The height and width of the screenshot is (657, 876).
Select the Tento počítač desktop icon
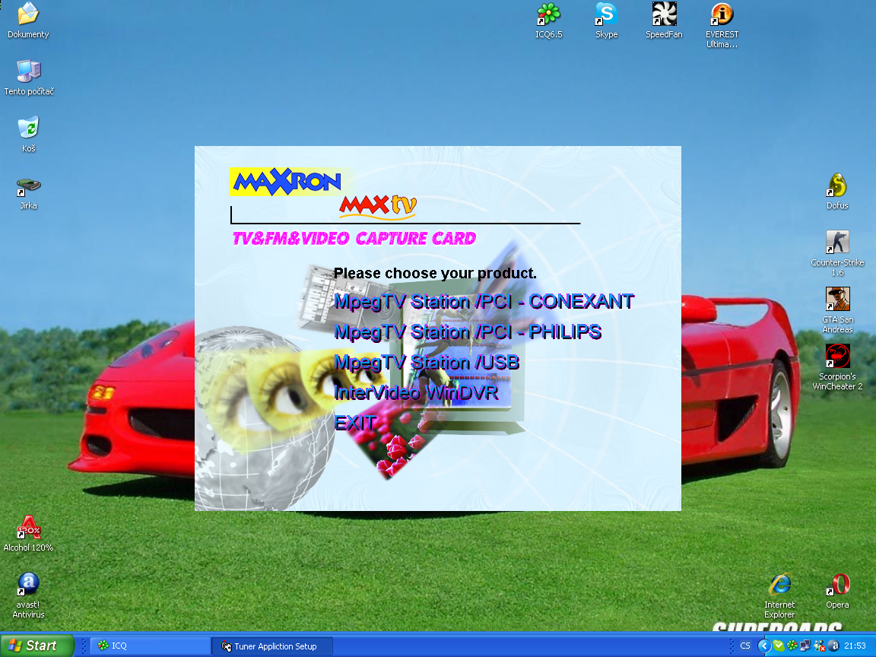click(28, 78)
